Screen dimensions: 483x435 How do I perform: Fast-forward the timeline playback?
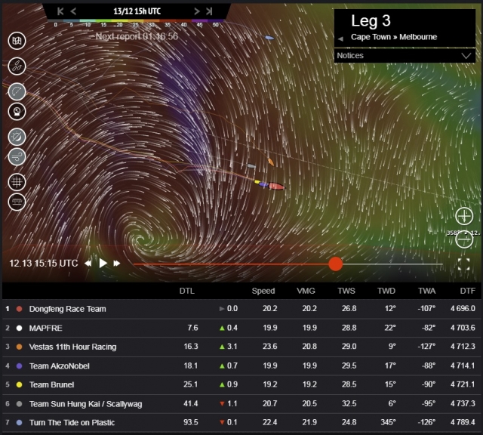(117, 264)
